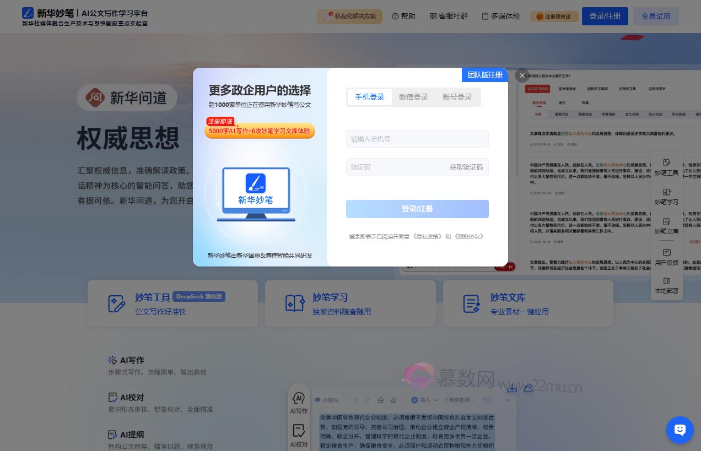Viewport: 701px width, 451px height.
Task: Switch to the 微信登录 tab
Action: pyautogui.click(x=413, y=97)
